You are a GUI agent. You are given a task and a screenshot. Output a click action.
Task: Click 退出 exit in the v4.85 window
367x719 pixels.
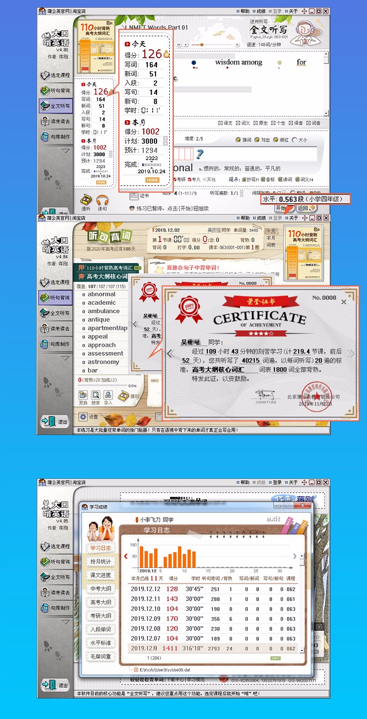(x=55, y=685)
